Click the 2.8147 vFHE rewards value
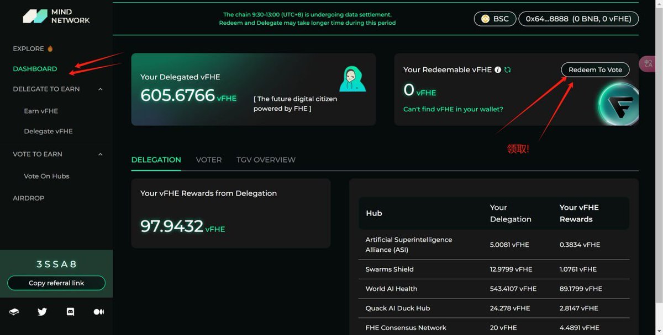Image resolution: width=663 pixels, height=335 pixels. point(578,309)
